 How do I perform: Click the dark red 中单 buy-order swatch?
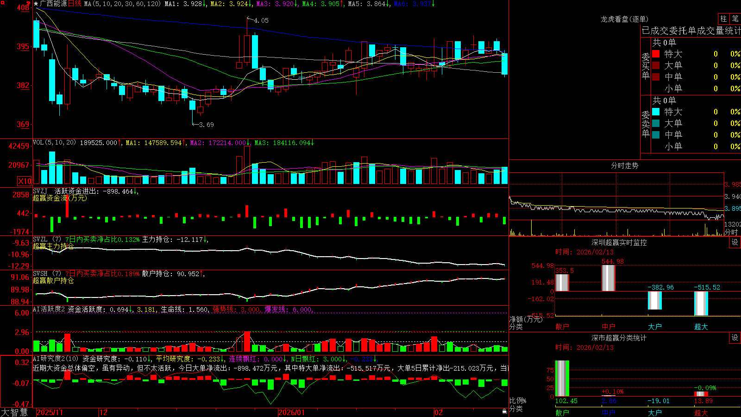point(656,77)
